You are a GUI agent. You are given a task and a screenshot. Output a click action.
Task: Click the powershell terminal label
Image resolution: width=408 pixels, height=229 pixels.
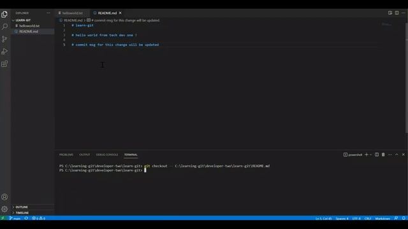click(353, 155)
